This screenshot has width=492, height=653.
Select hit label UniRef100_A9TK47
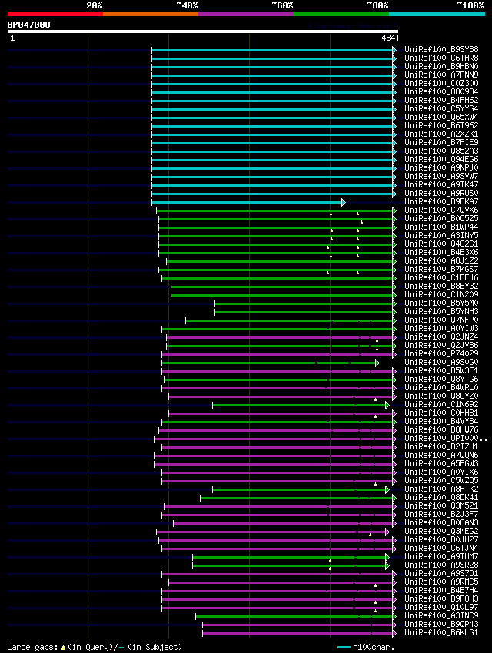coord(441,184)
